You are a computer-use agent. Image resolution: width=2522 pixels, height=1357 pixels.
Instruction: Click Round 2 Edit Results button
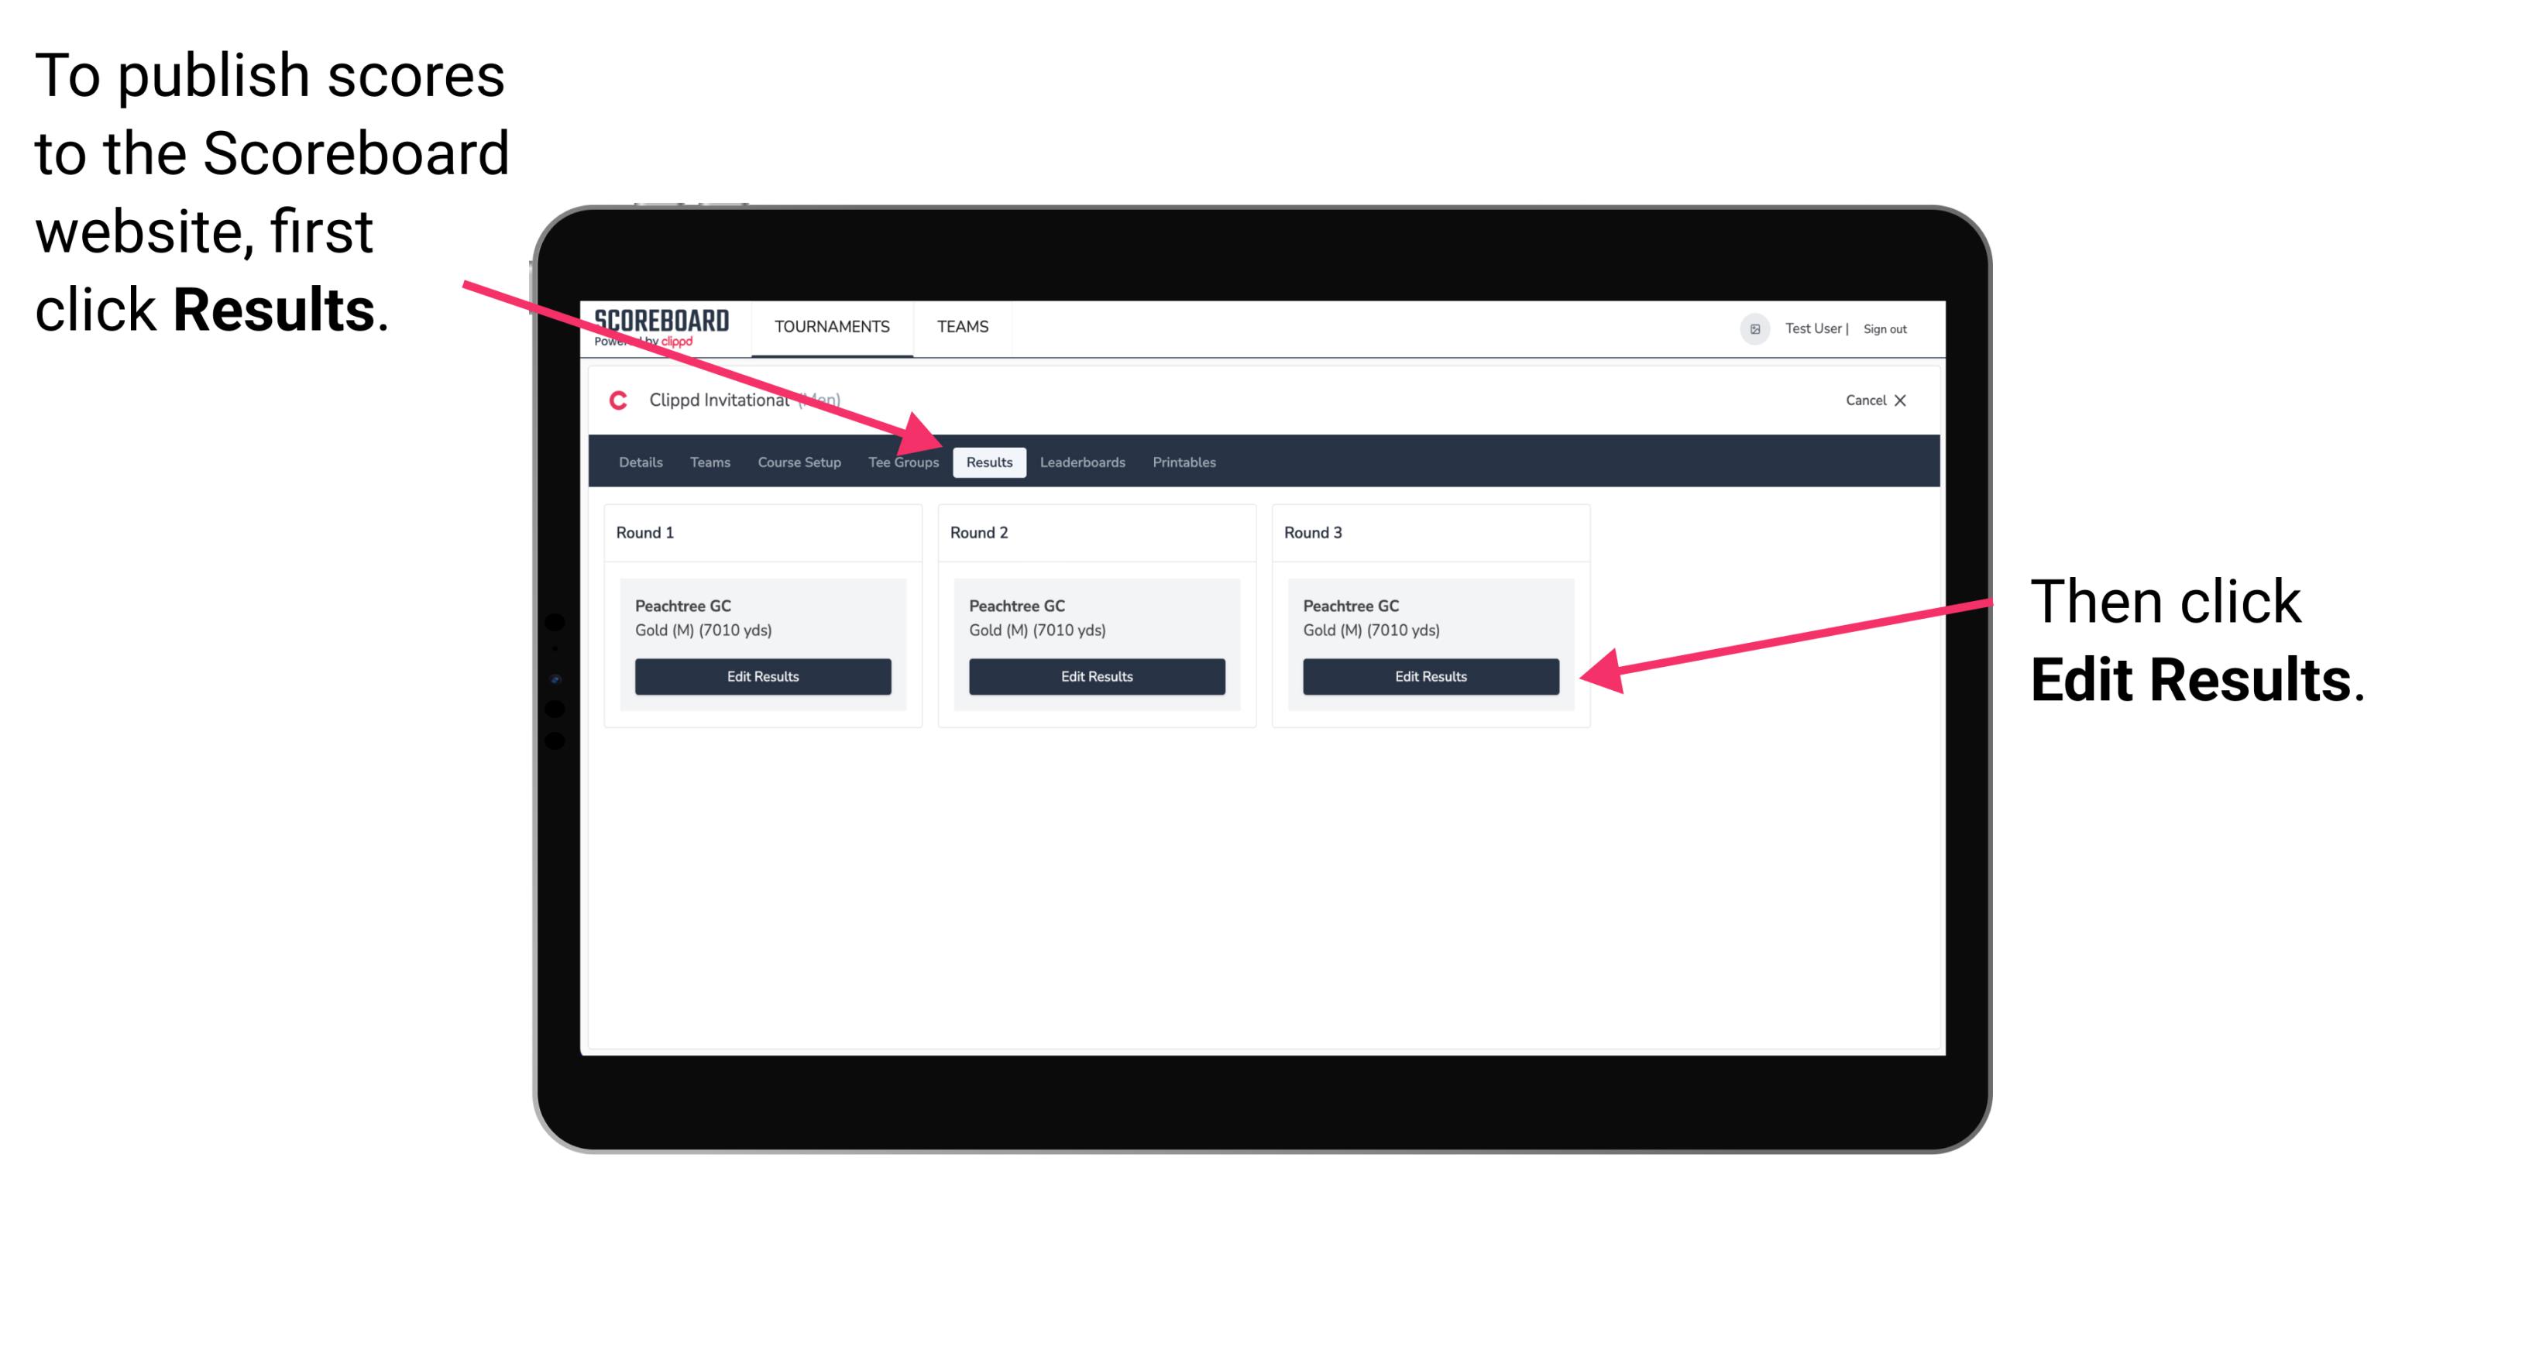(x=1098, y=675)
